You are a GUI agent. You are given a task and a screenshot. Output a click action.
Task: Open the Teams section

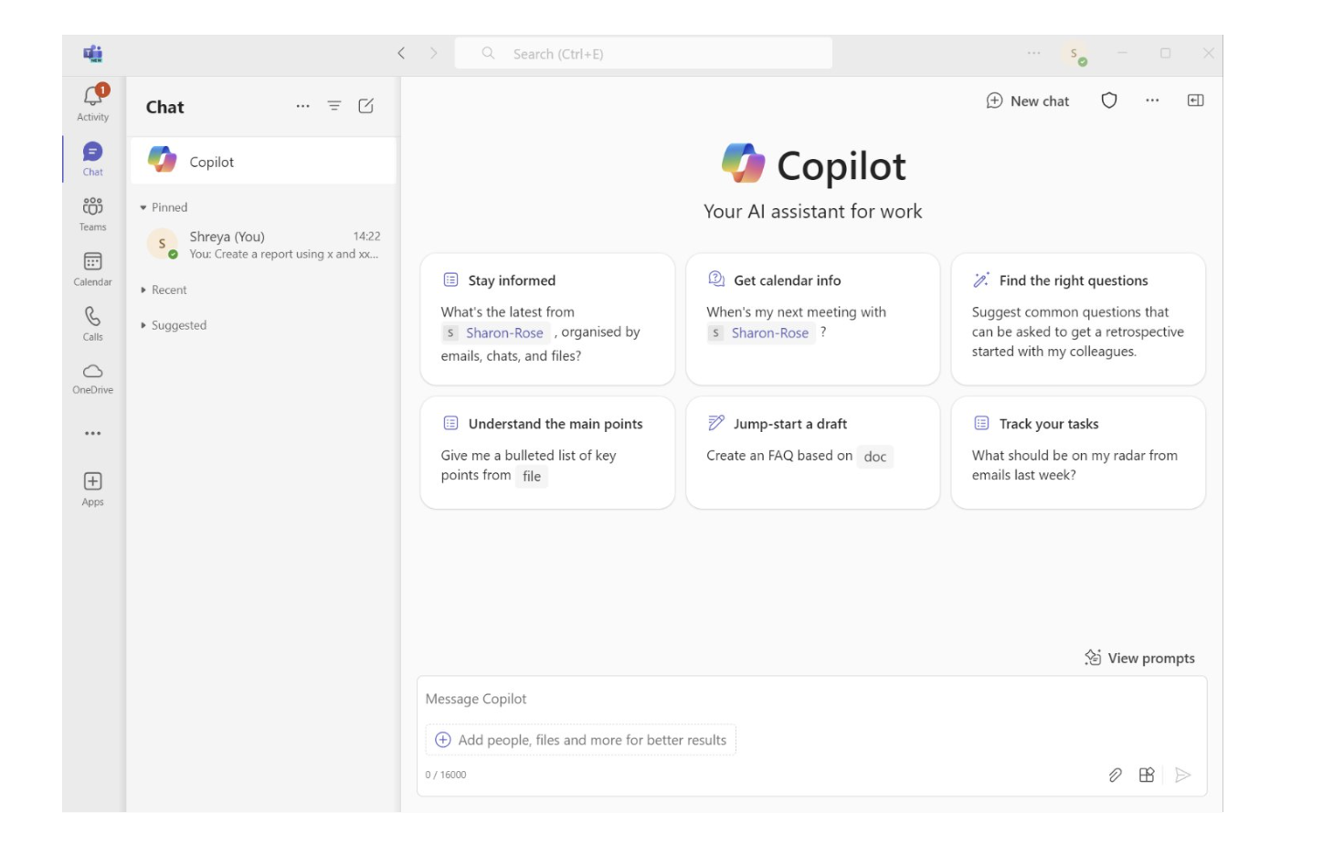click(x=92, y=213)
